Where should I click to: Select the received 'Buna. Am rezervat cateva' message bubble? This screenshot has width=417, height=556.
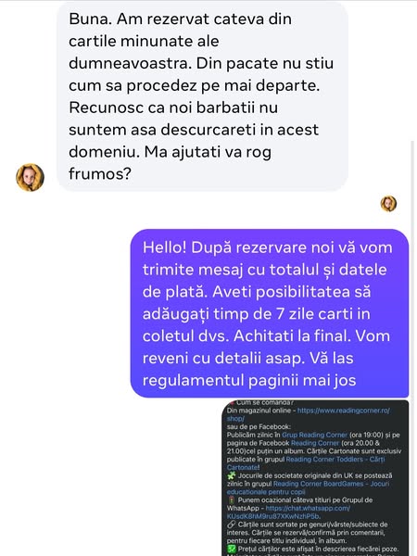pyautogui.click(x=202, y=96)
